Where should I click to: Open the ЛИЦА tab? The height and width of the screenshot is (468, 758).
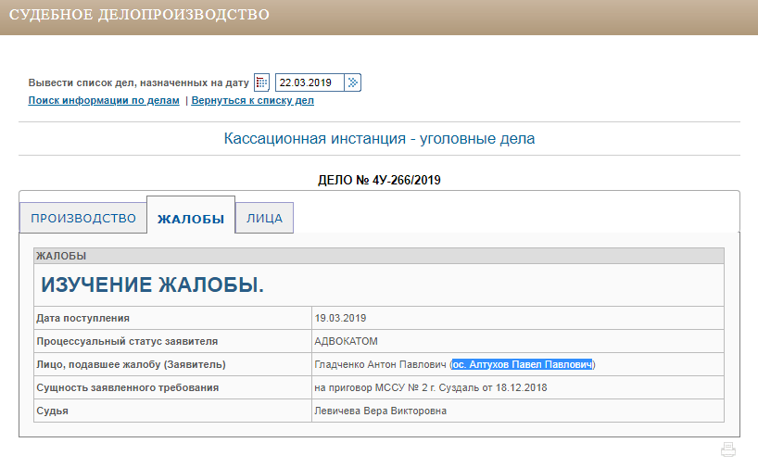[x=265, y=219]
